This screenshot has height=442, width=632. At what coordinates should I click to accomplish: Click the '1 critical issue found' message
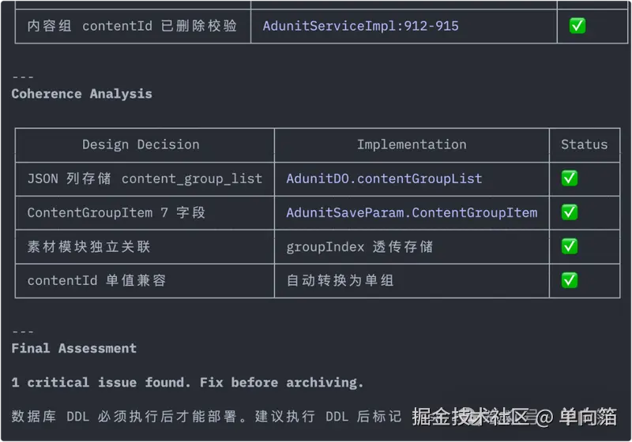tap(187, 382)
